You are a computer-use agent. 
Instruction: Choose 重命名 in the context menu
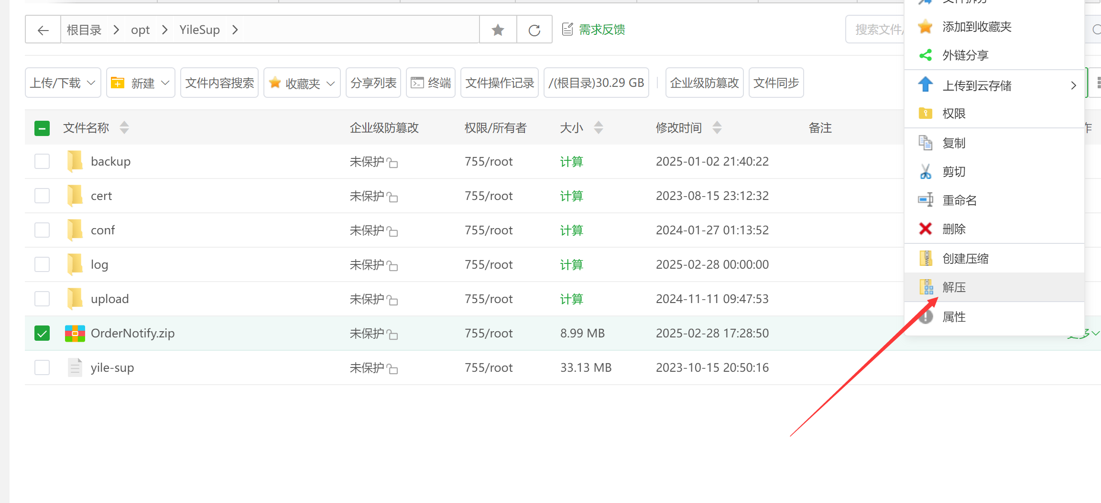pyautogui.click(x=959, y=200)
